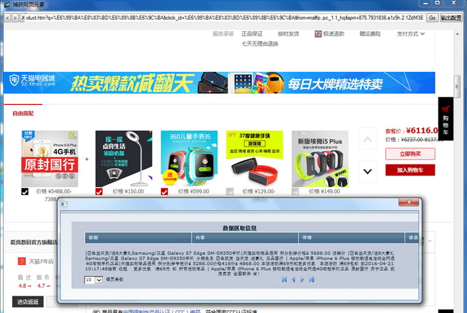Click the 加入购物车 button
This screenshot has height=313, width=467.
(410, 170)
